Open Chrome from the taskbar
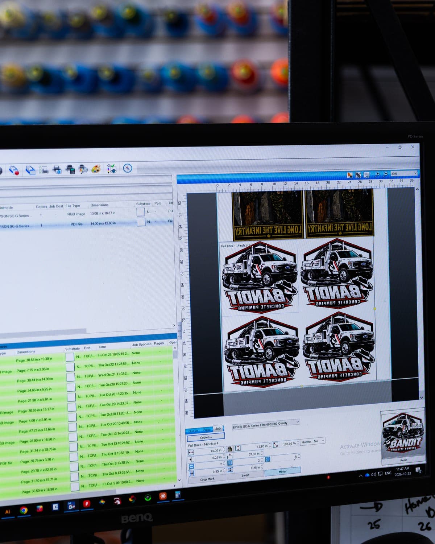Viewport: 435px width, 544px height. [24, 510]
